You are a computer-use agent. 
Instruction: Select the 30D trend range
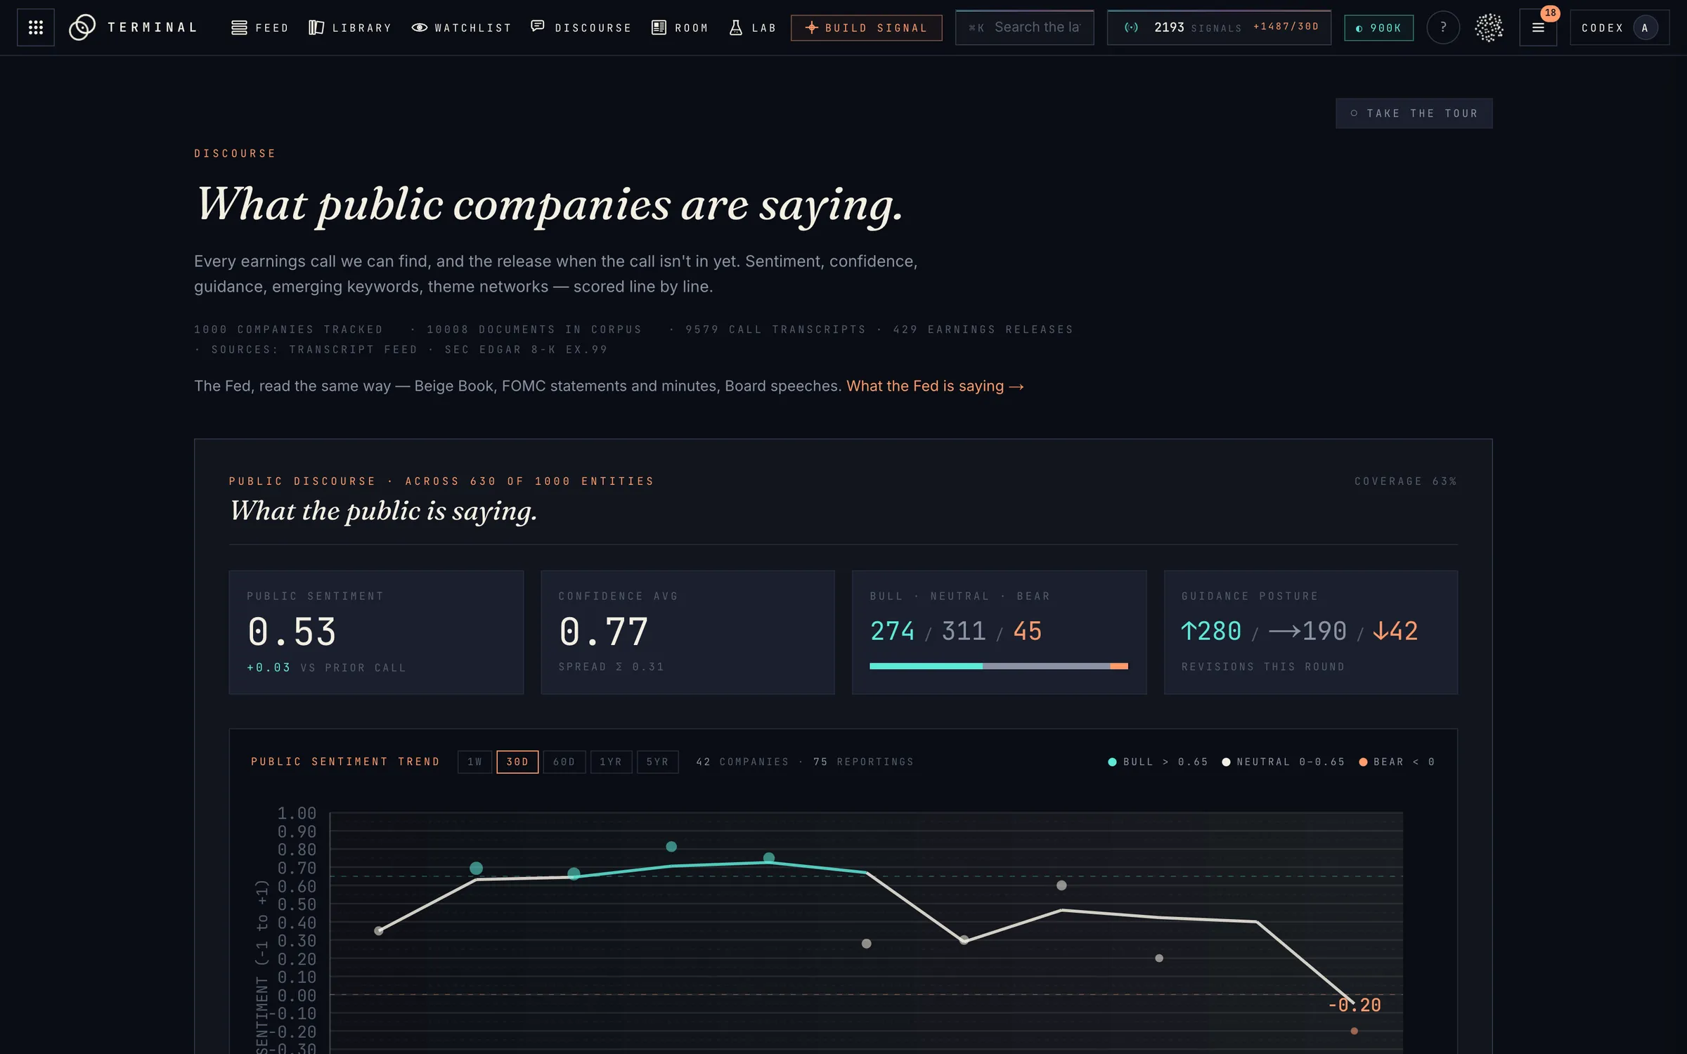point(517,762)
